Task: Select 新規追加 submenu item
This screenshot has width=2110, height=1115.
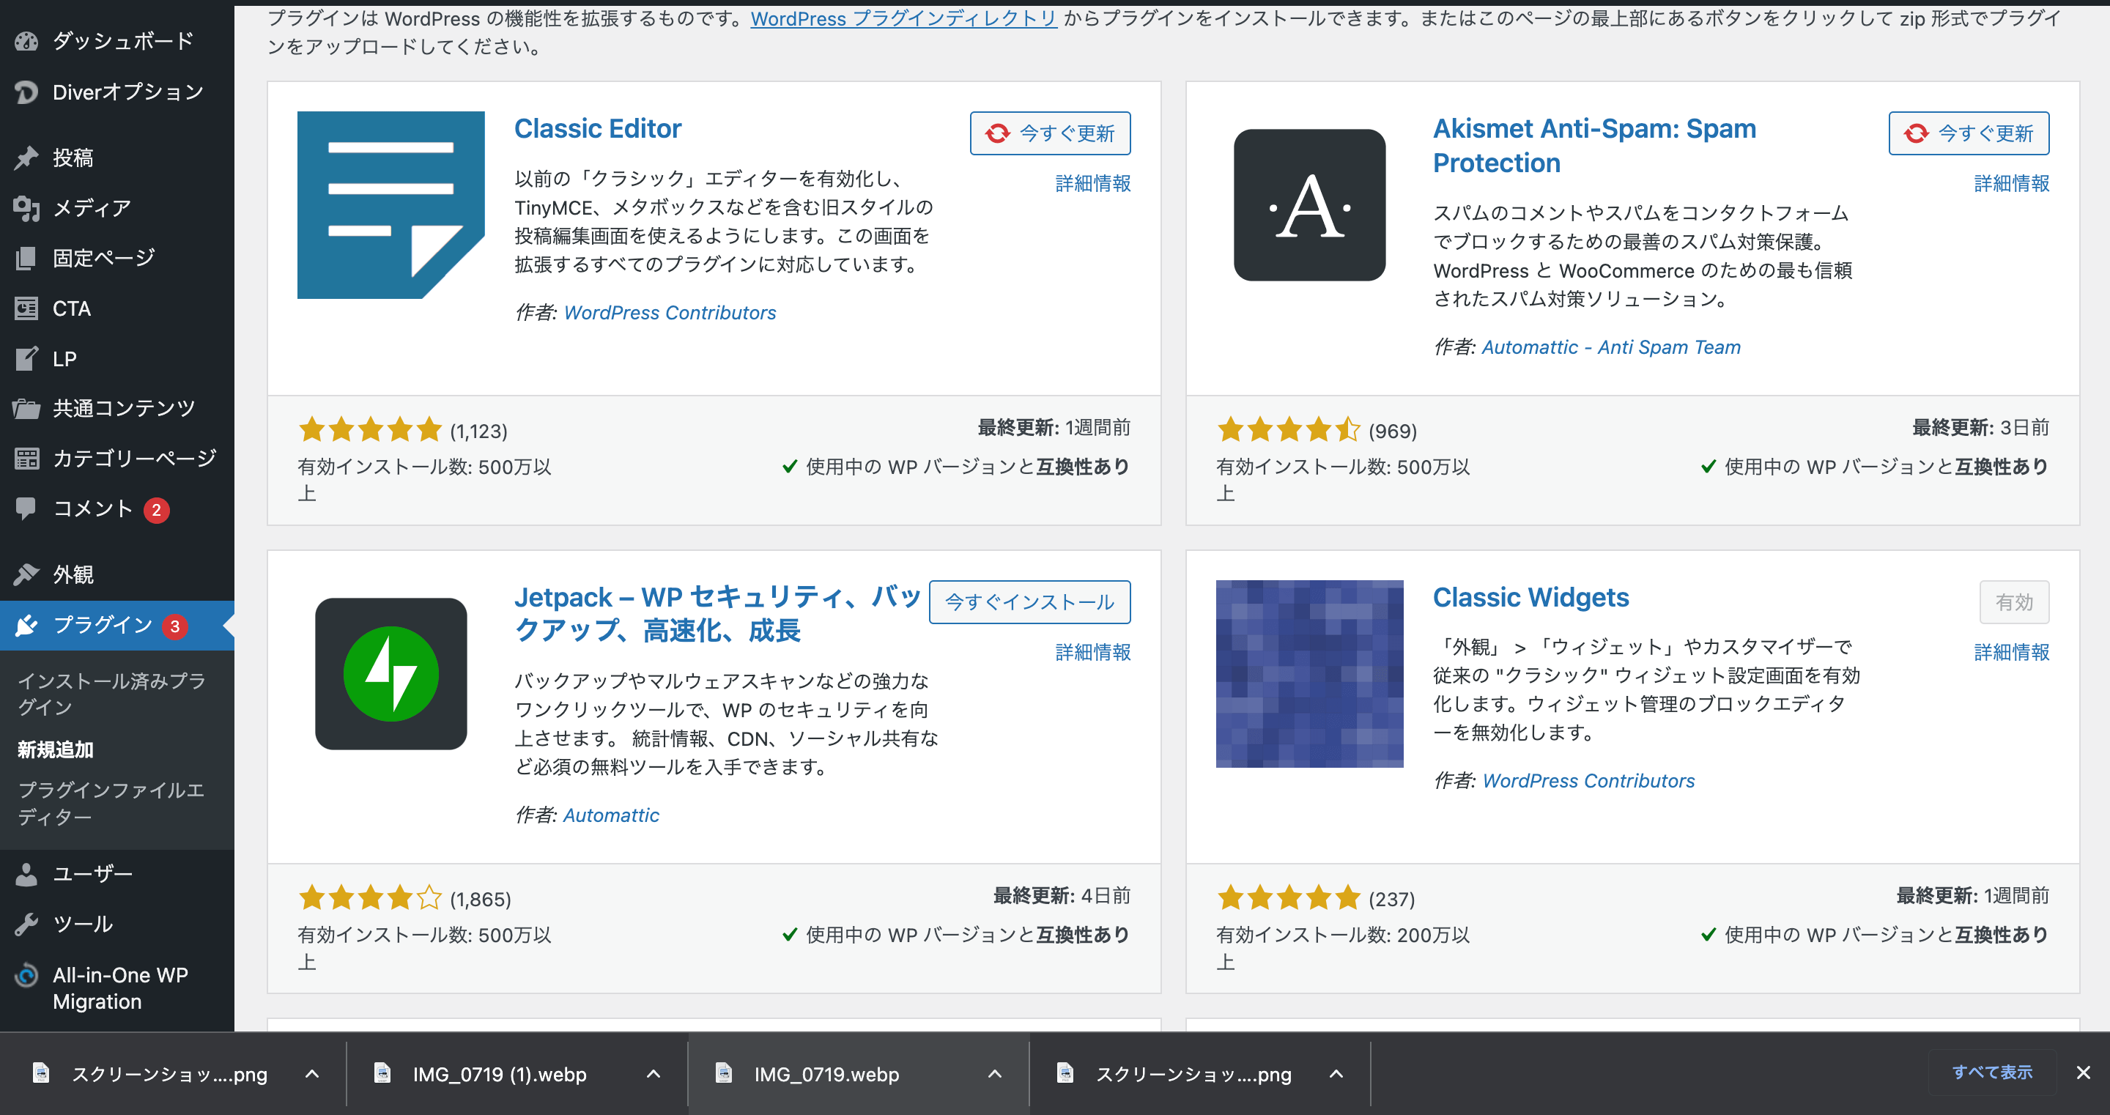Action: (x=56, y=749)
